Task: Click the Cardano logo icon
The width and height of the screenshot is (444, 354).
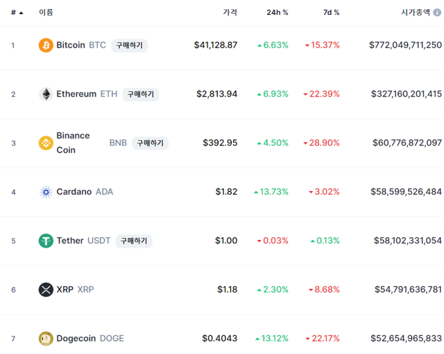Action: coord(46,192)
